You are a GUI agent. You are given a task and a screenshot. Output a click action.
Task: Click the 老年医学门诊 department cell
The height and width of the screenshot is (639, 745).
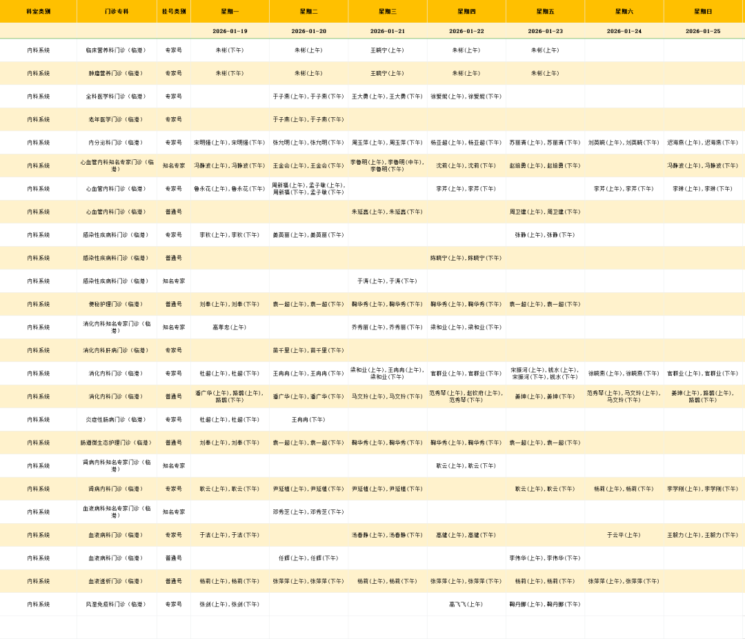pos(116,119)
